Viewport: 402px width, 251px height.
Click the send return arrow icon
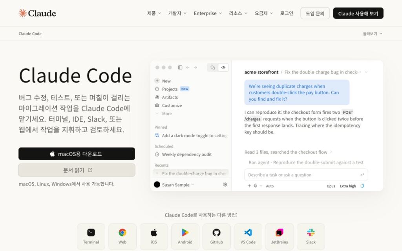point(362,175)
